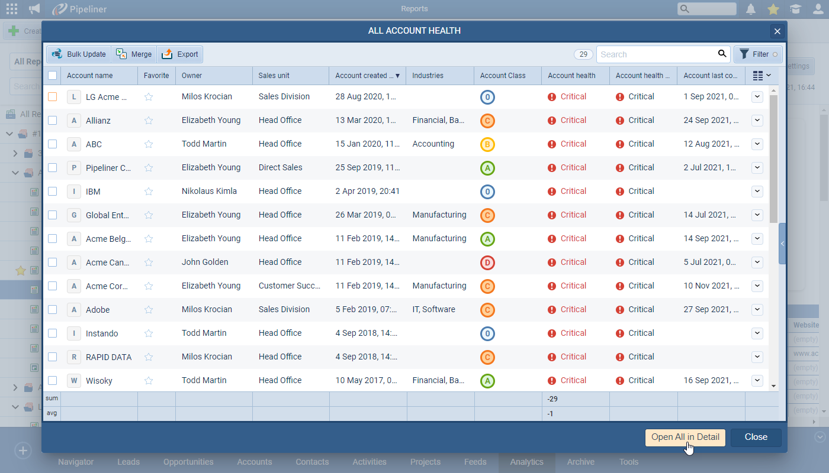Click Open All in Detail button
Viewport: 829px width, 473px height.
pyautogui.click(x=685, y=438)
